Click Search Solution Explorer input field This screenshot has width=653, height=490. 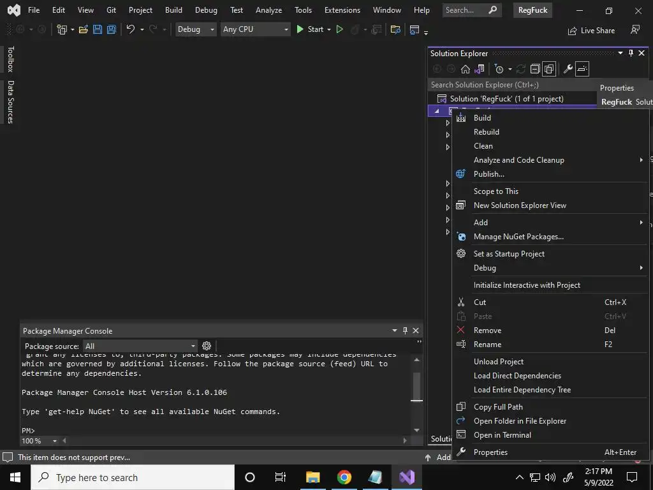coord(512,85)
